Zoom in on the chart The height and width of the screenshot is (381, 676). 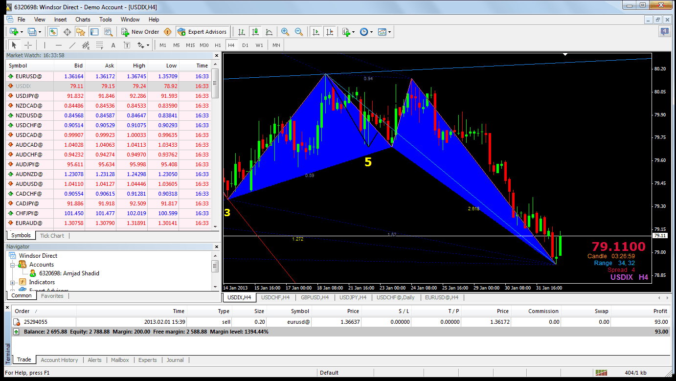[285, 32]
